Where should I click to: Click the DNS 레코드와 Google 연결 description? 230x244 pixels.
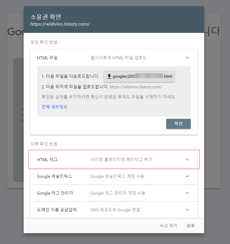(115, 210)
